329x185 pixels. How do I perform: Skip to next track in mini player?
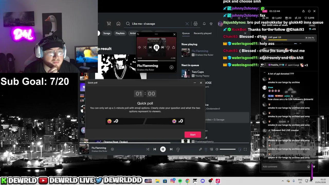click(x=162, y=47)
